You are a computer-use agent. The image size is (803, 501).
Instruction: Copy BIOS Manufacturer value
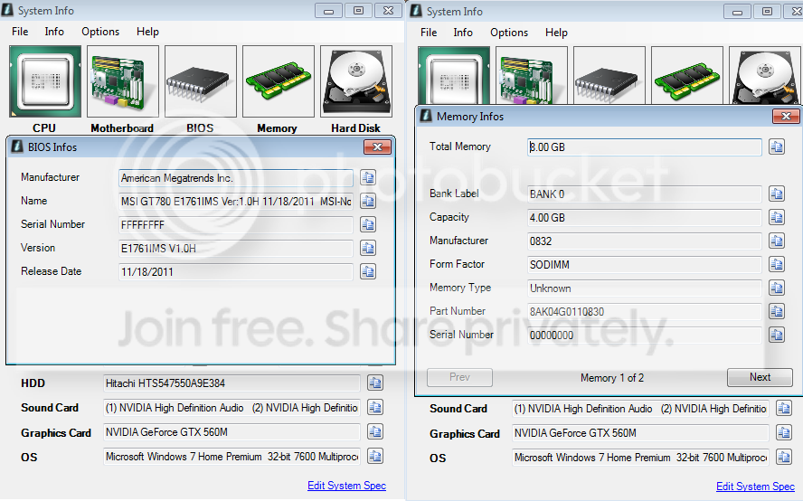tap(368, 178)
